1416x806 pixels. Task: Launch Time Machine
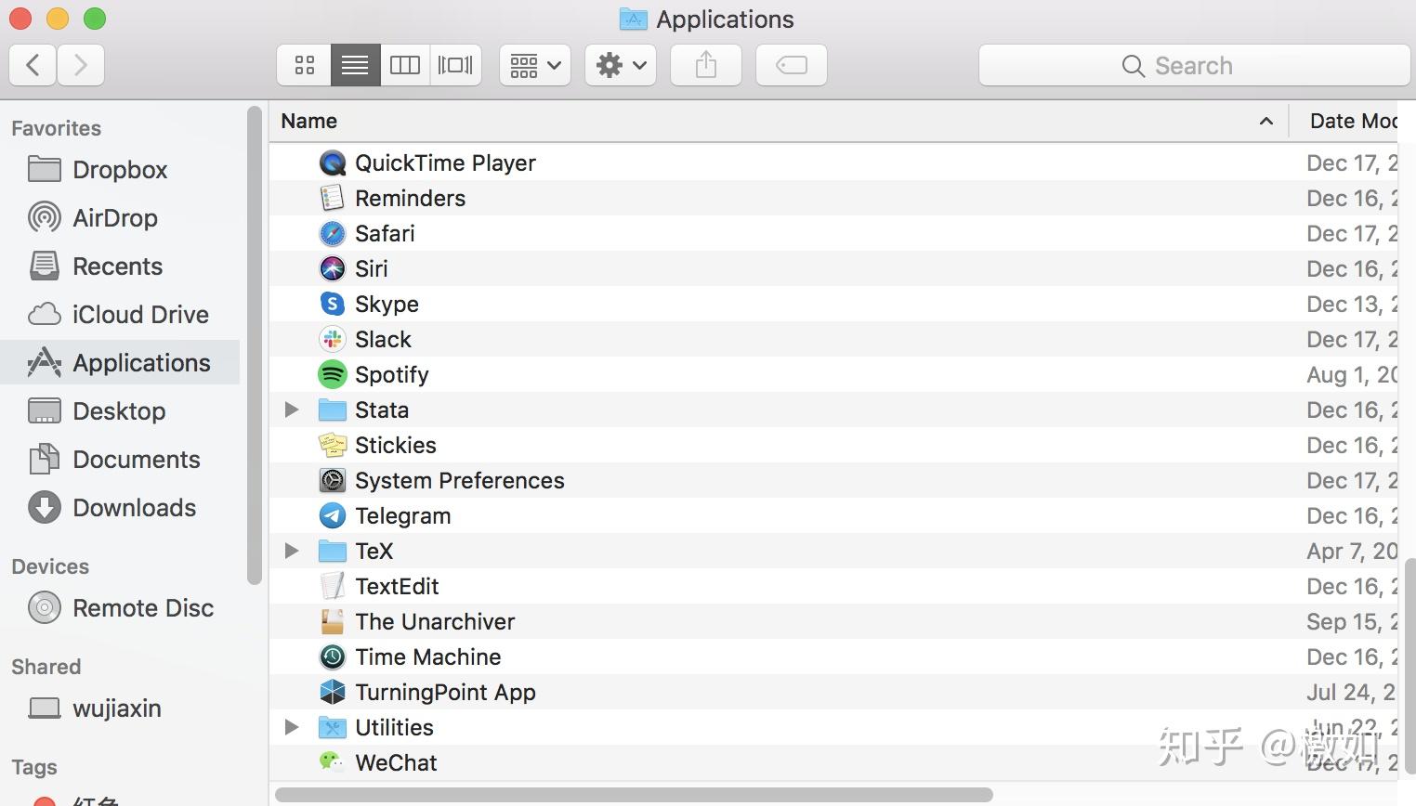coord(427,656)
